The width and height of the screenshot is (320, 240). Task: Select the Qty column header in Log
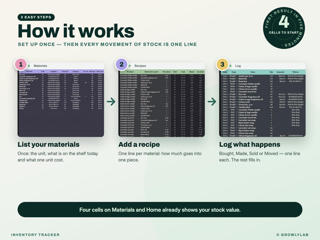coord(271,72)
